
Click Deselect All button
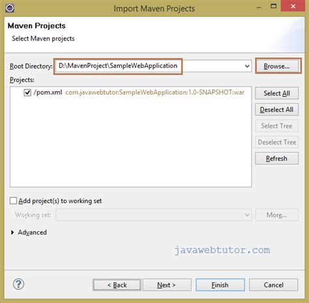point(276,109)
